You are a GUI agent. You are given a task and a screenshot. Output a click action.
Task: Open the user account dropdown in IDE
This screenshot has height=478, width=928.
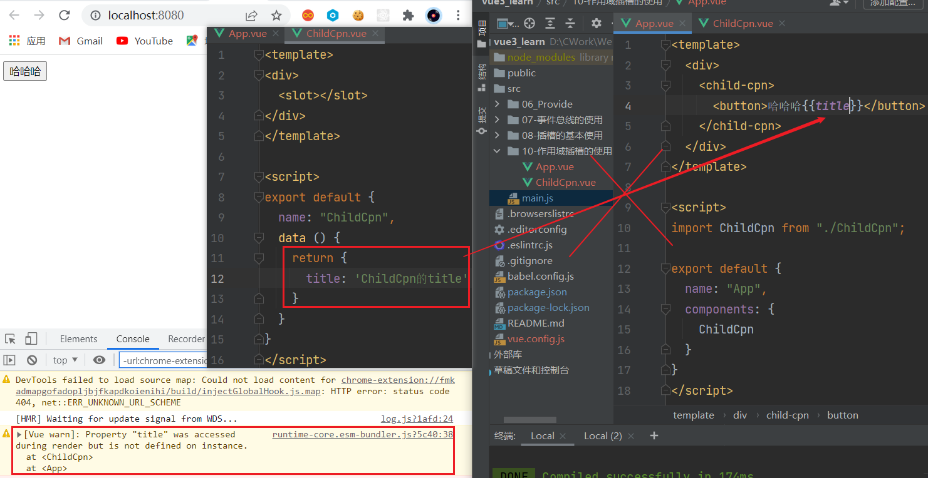[838, 3]
